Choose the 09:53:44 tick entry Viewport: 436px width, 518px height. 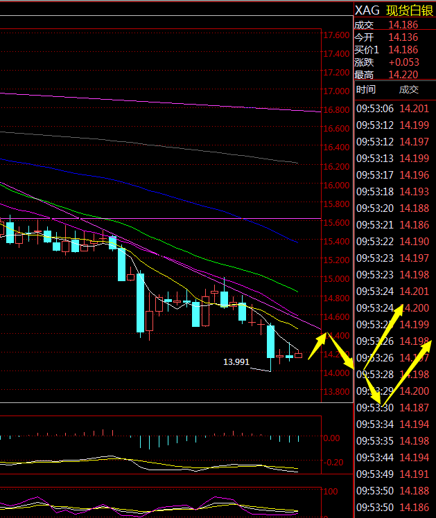pos(394,457)
